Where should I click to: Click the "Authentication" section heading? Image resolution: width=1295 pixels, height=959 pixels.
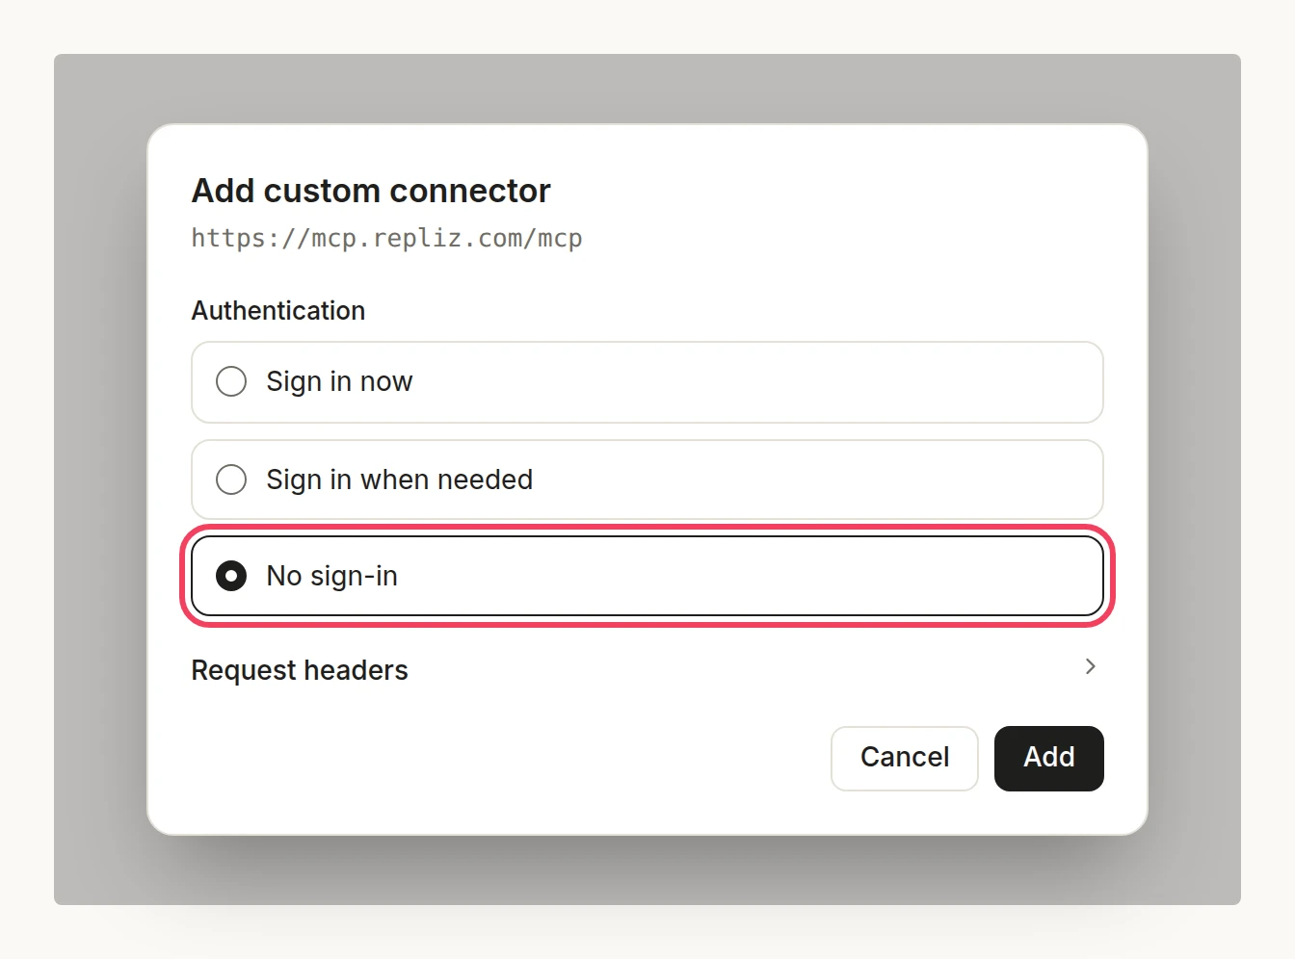[x=278, y=311]
